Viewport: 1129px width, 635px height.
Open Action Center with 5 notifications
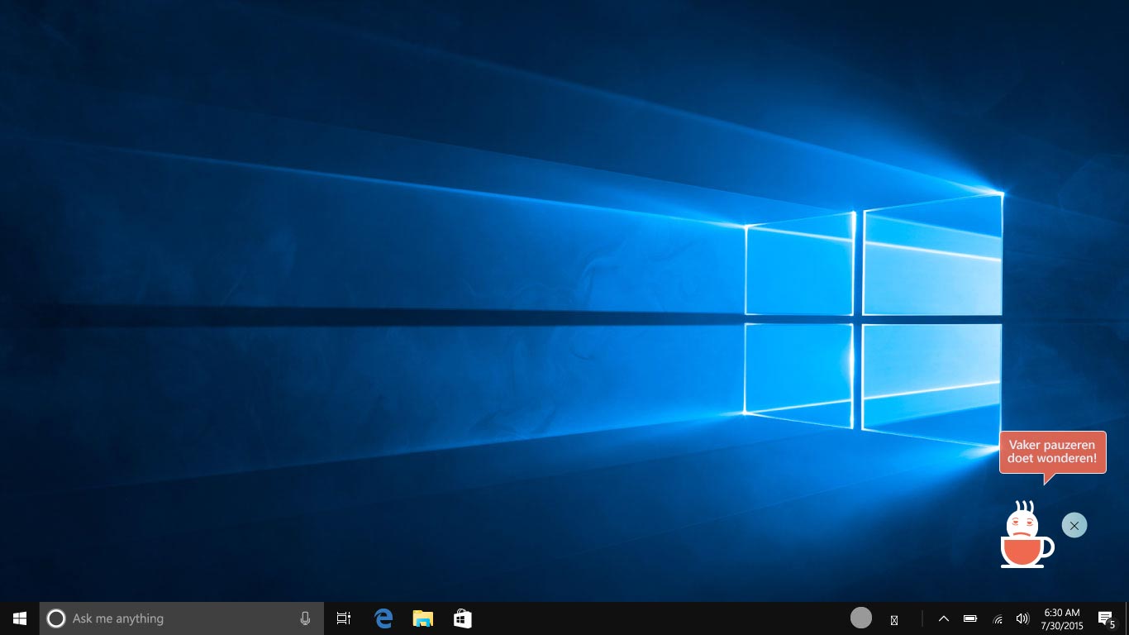pos(1105,618)
